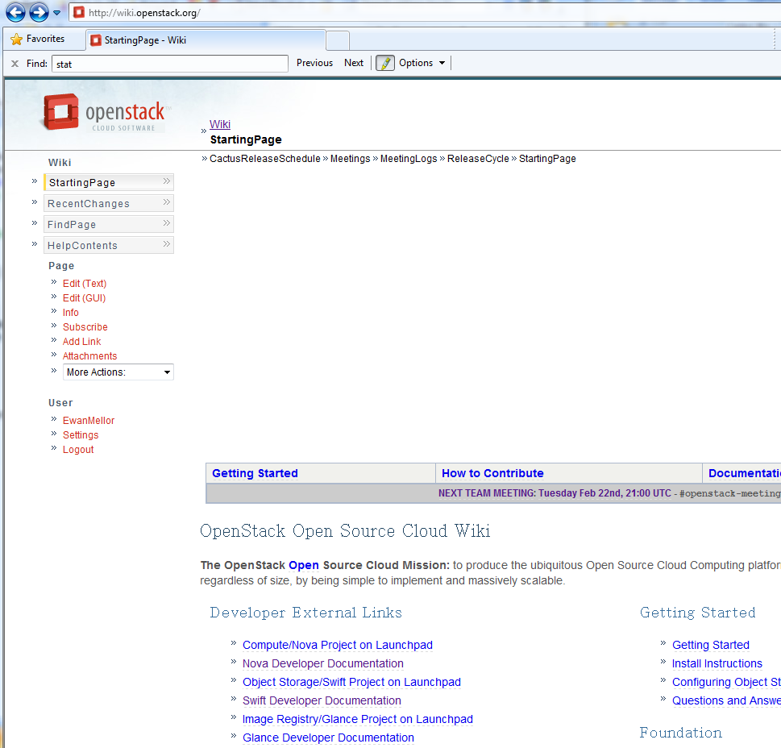781x748 pixels.
Task: Click the browser Back arrow button
Action: [15, 12]
